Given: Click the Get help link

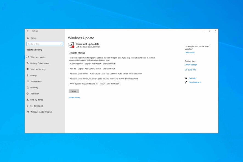Looking at the screenshot, I should point(192,78).
